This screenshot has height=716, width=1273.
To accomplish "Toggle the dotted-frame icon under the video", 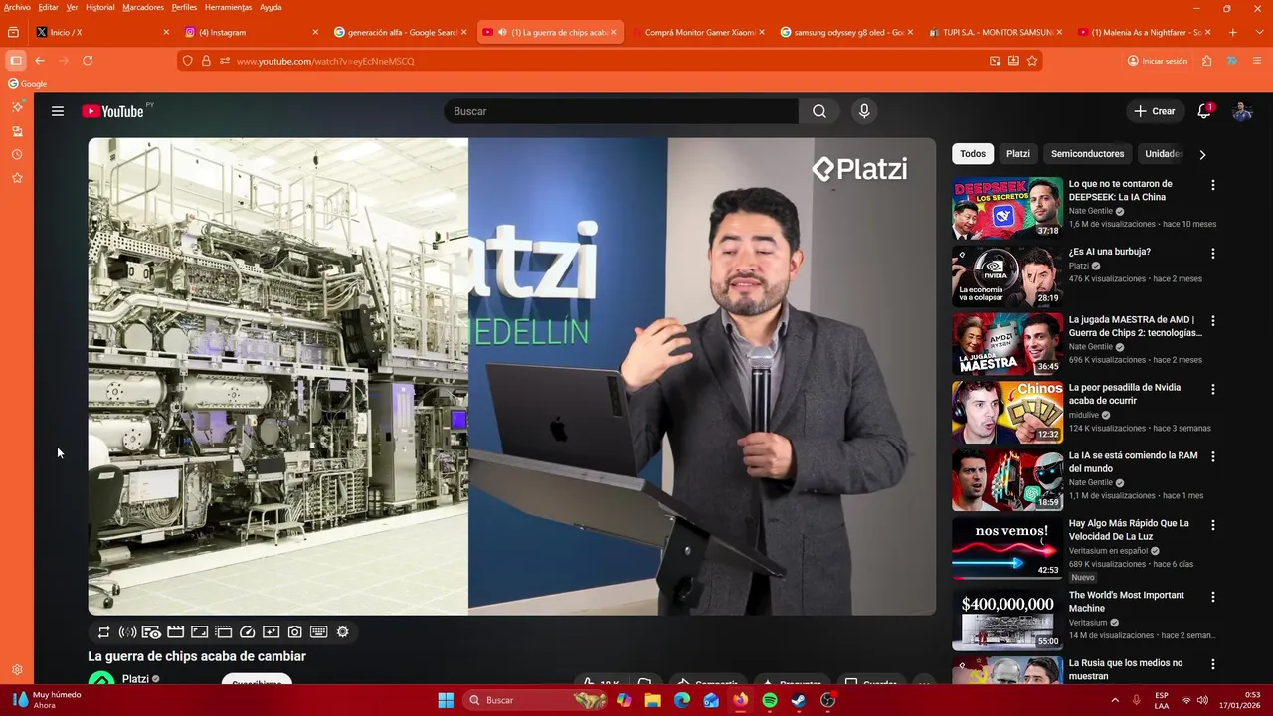I will (224, 632).
